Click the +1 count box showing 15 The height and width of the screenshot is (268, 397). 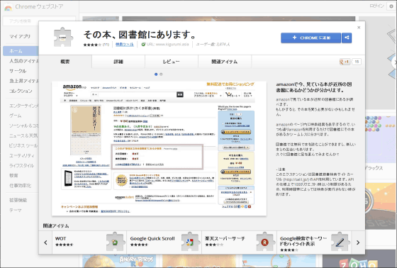pos(357,62)
